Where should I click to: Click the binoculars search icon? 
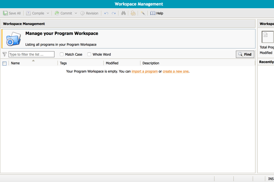124,13
